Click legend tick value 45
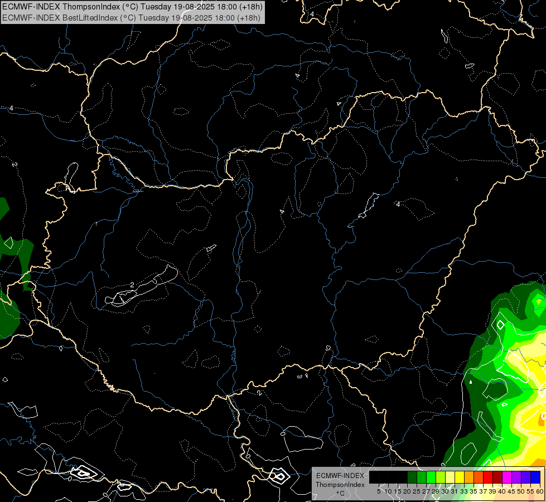This screenshot has width=546, height=502. point(512,491)
